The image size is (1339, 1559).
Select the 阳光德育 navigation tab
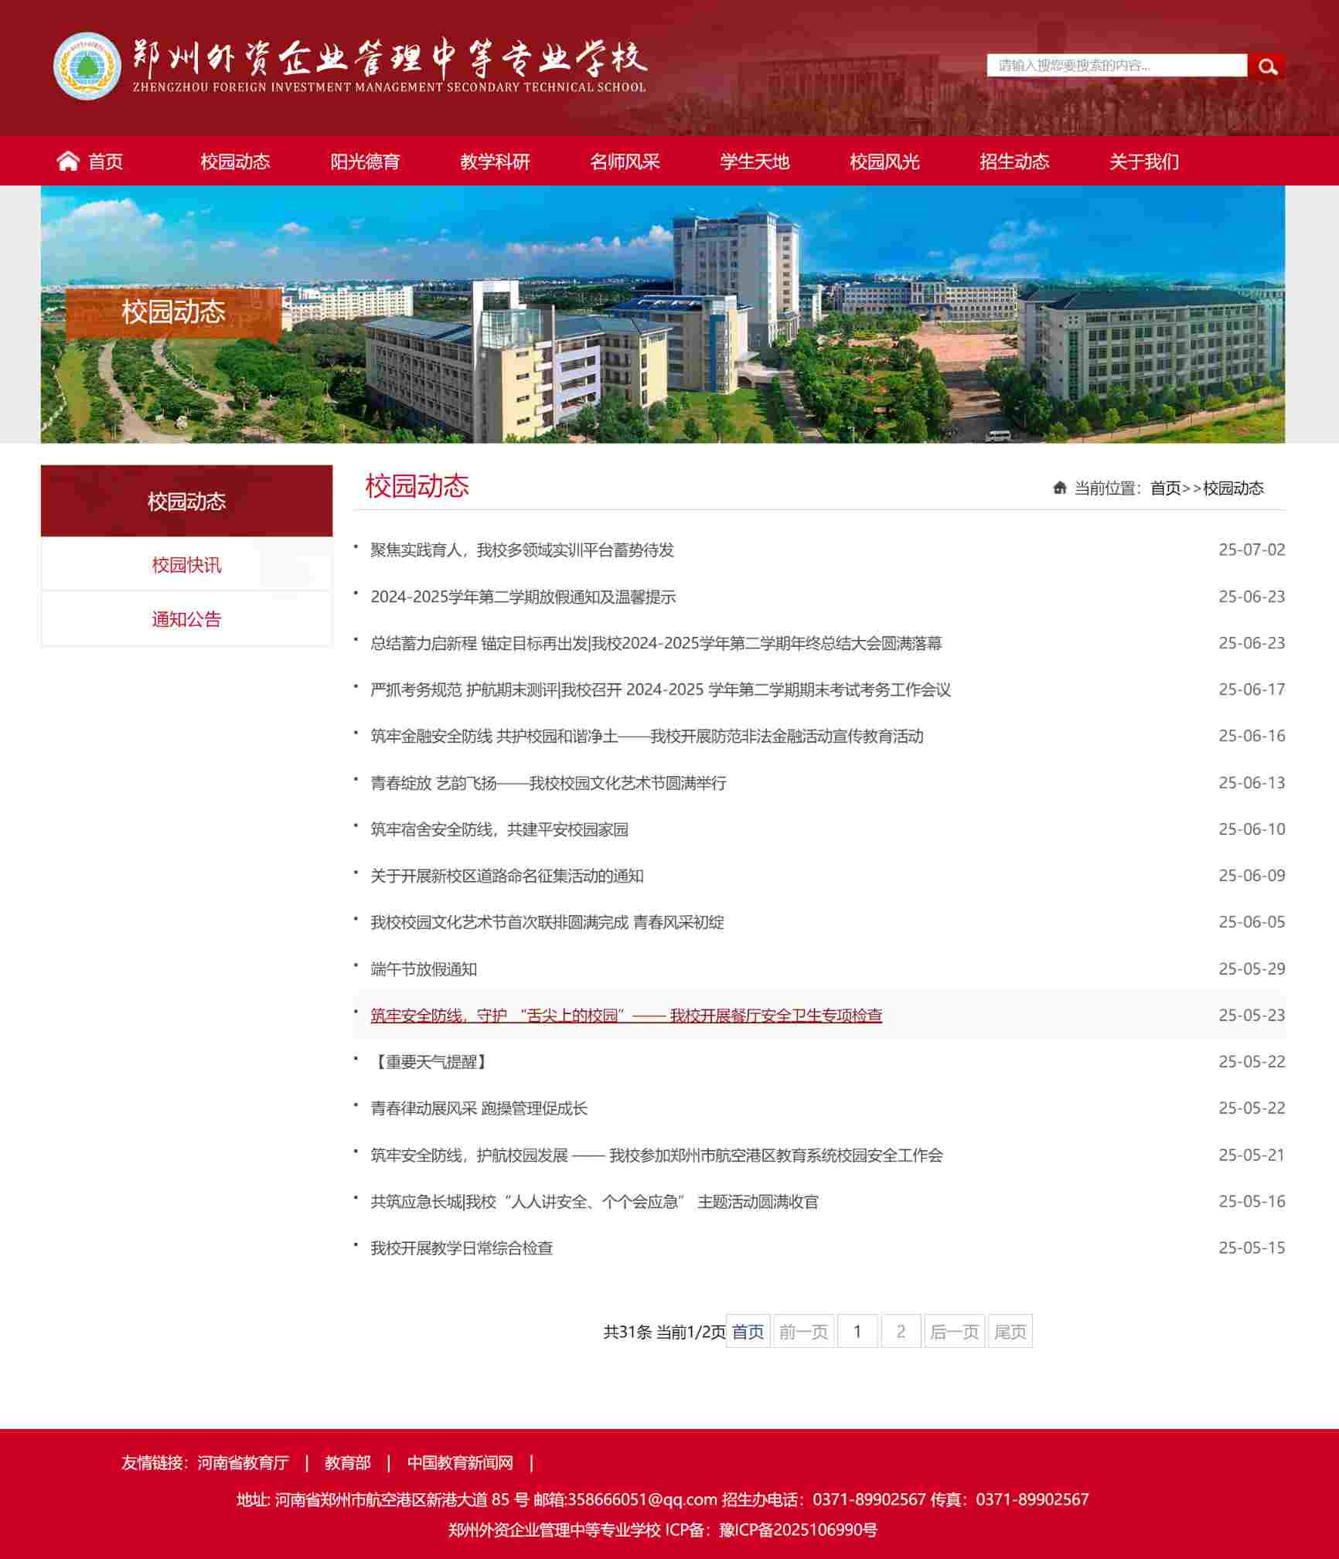pyautogui.click(x=366, y=162)
